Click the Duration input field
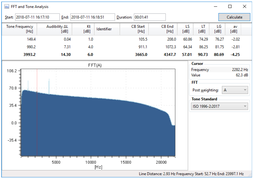The width and height of the screenshot is (254, 179). (x=149, y=17)
